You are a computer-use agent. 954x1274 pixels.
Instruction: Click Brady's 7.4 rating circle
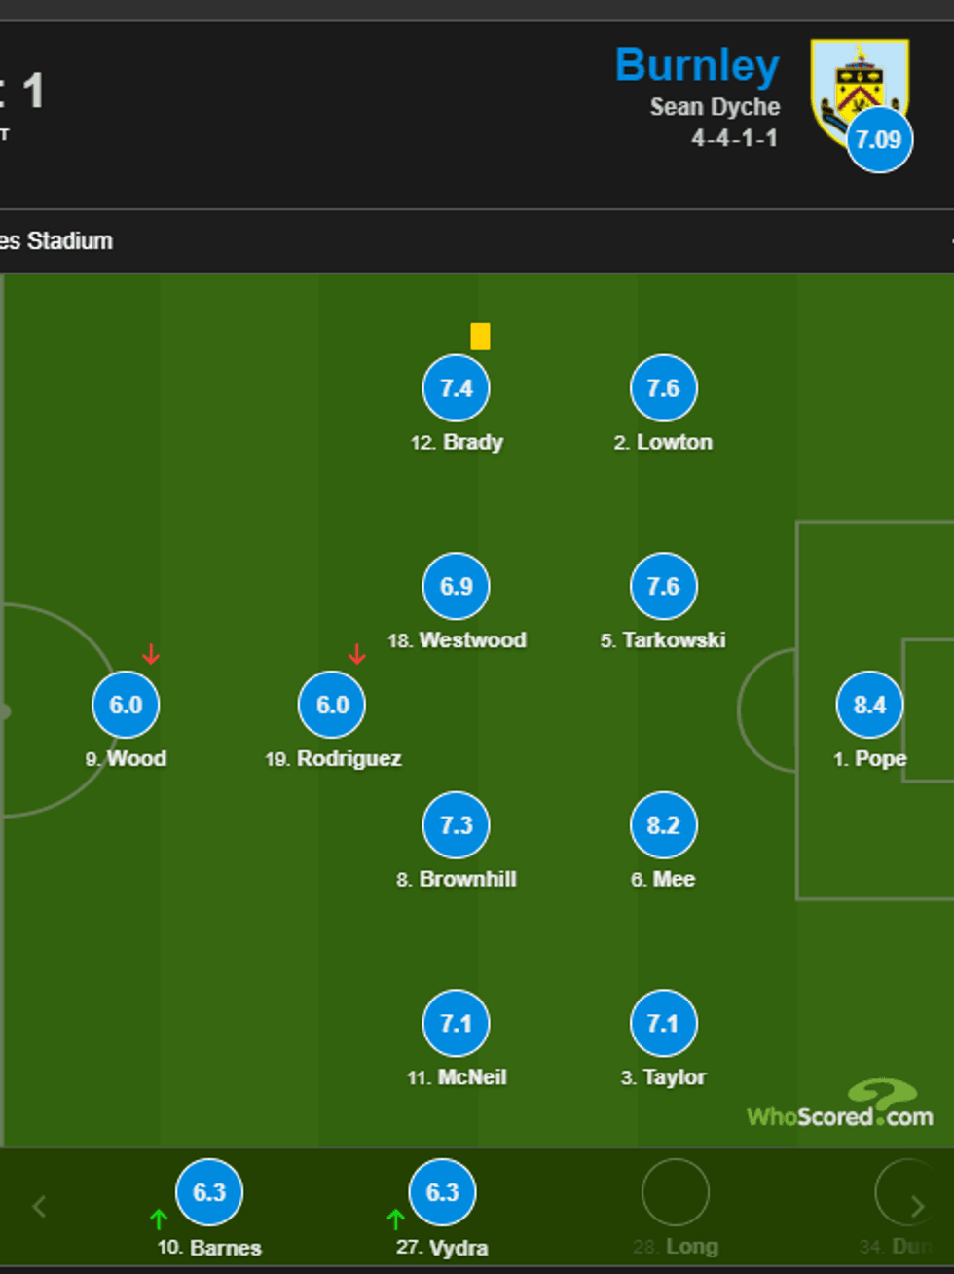[x=456, y=388]
